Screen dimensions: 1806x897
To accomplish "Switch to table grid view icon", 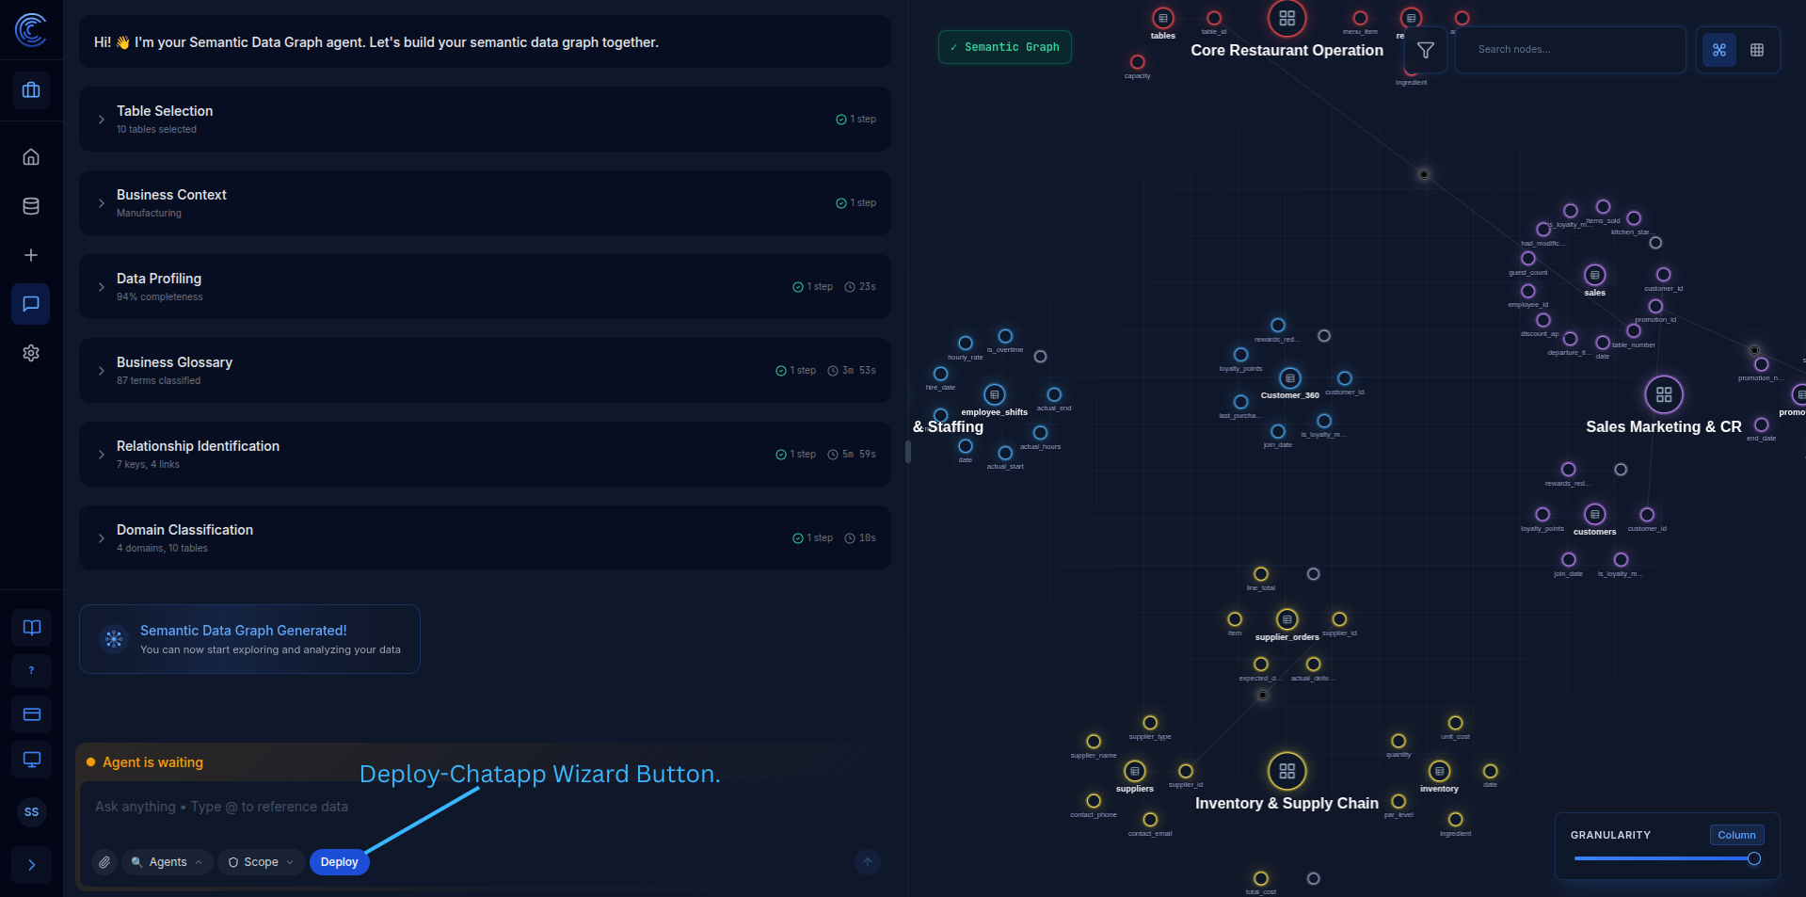I will (x=1757, y=50).
